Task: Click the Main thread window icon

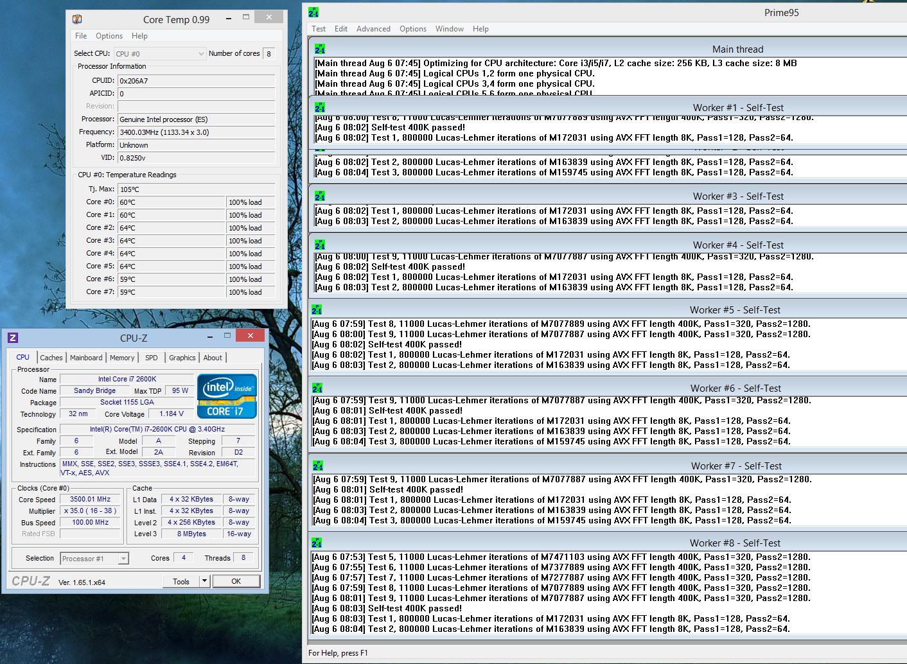Action: 320,49
